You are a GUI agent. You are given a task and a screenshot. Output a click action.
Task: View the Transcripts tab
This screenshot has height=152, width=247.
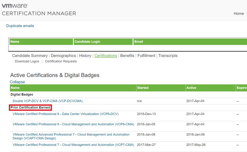coord(168,56)
